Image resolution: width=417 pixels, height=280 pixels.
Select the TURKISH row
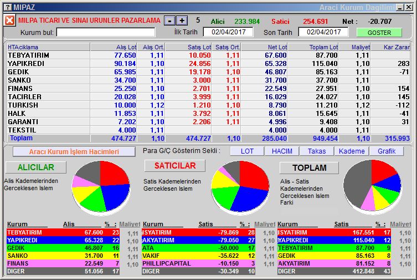208,105
